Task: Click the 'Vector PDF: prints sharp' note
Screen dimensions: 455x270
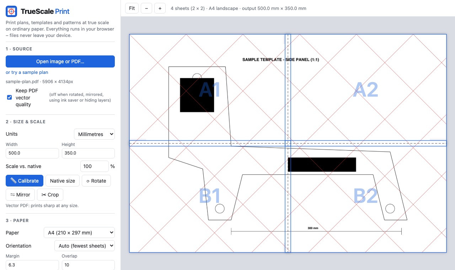Action: tap(42, 205)
